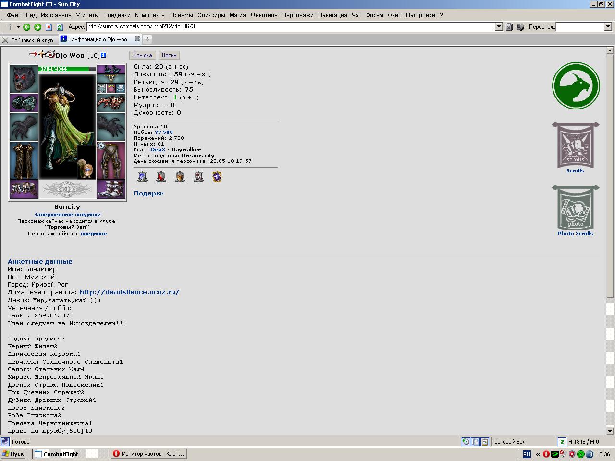Click the leggings item slot
The width and height of the screenshot is (615, 461).
click(111, 160)
